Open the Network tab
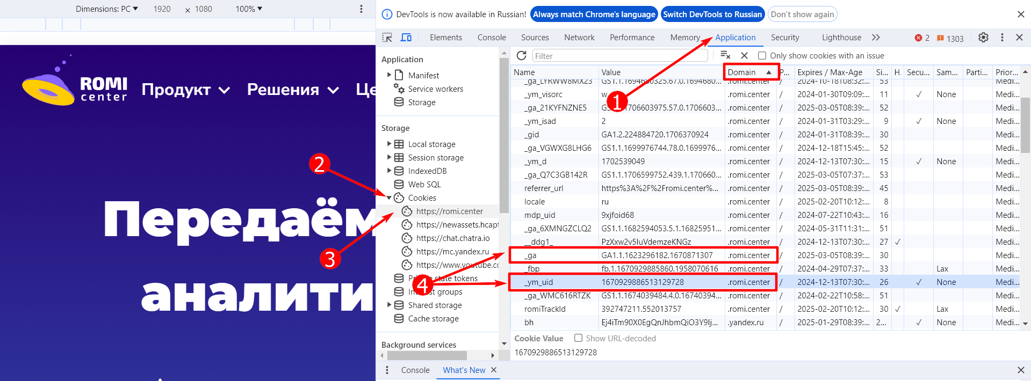1031x381 pixels. [579, 38]
